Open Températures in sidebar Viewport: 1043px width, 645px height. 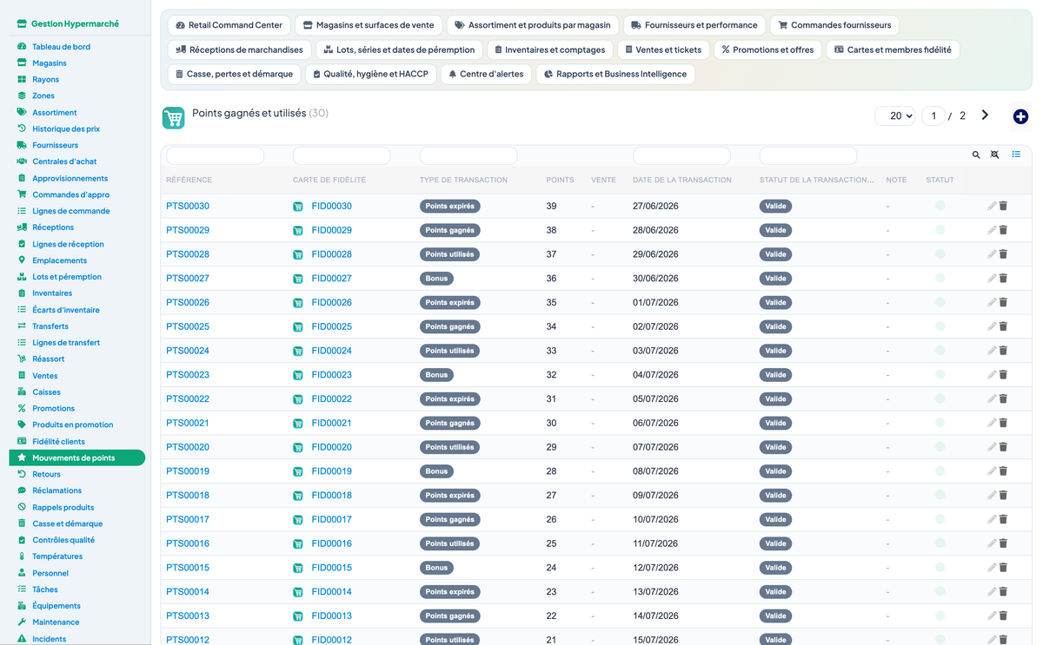pos(57,556)
